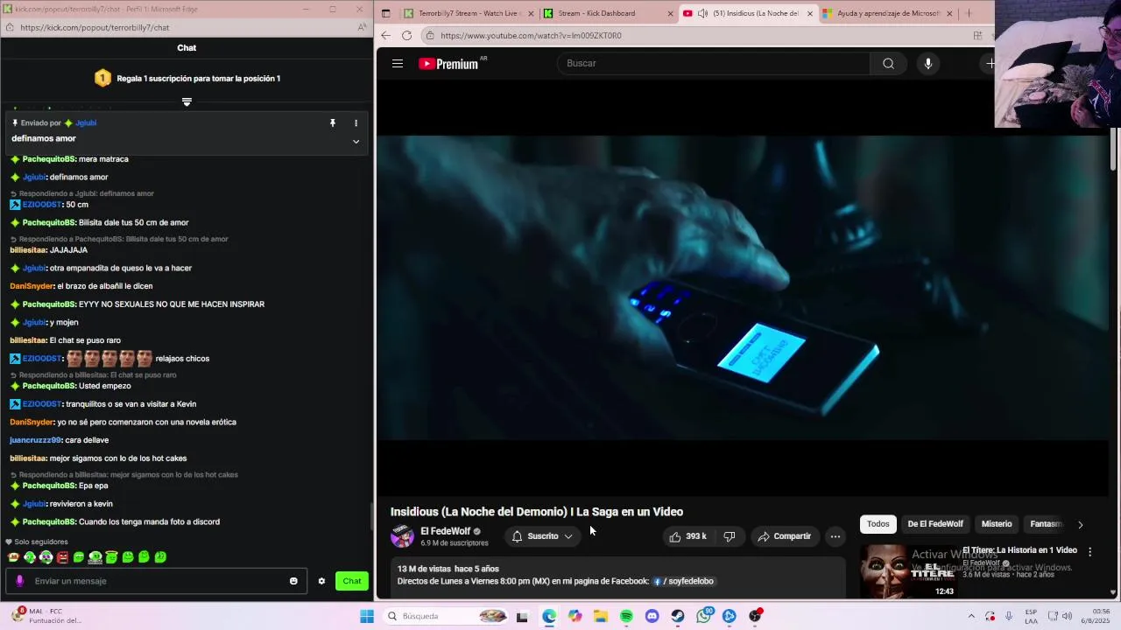1121x630 pixels.
Task: Open pinned message options menu in chat
Action: 356,123
